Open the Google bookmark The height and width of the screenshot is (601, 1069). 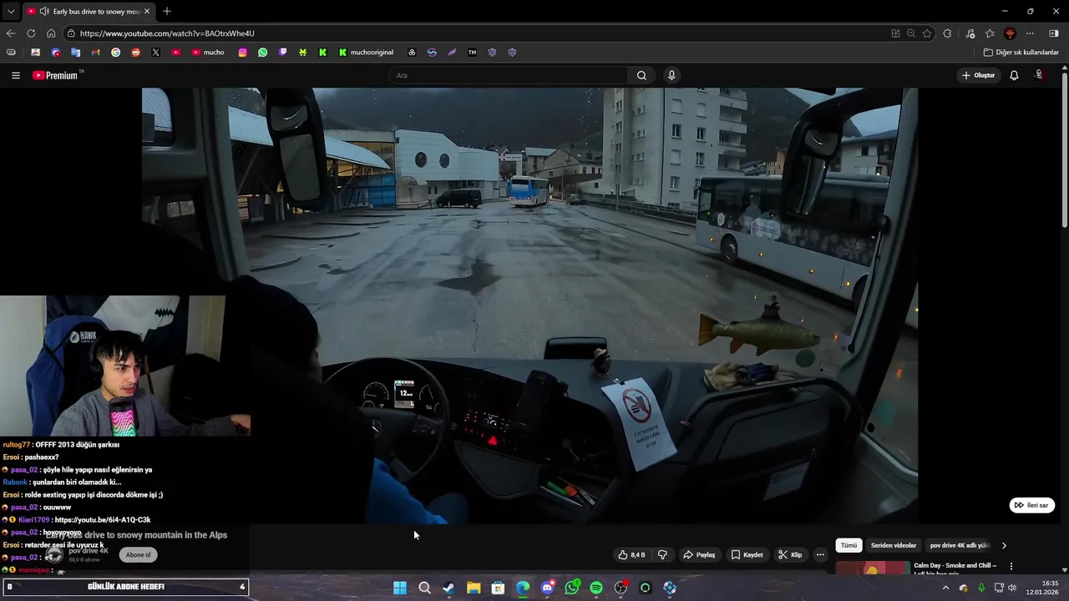click(115, 52)
